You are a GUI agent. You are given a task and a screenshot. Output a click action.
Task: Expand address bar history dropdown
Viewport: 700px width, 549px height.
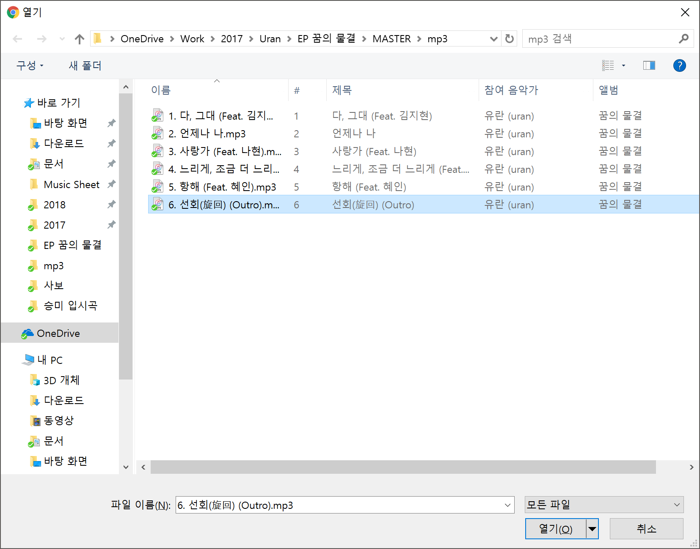pyautogui.click(x=493, y=39)
